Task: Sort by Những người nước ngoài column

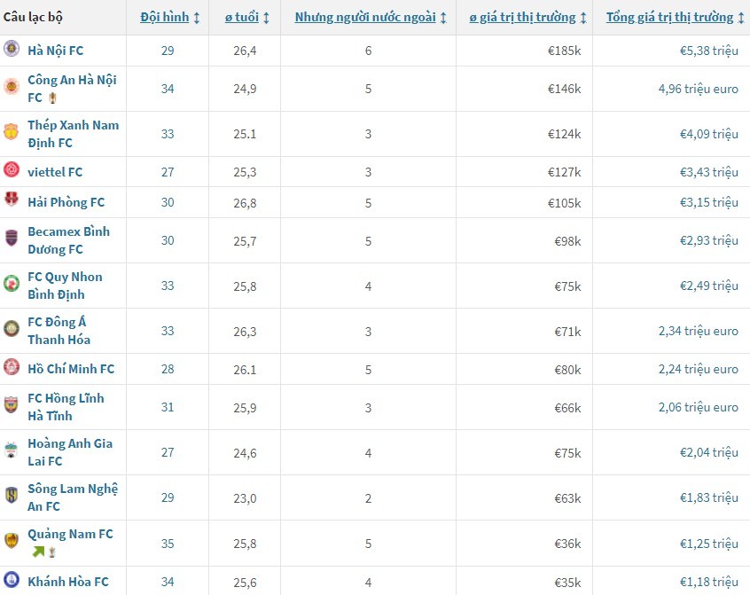Action: pos(371,18)
